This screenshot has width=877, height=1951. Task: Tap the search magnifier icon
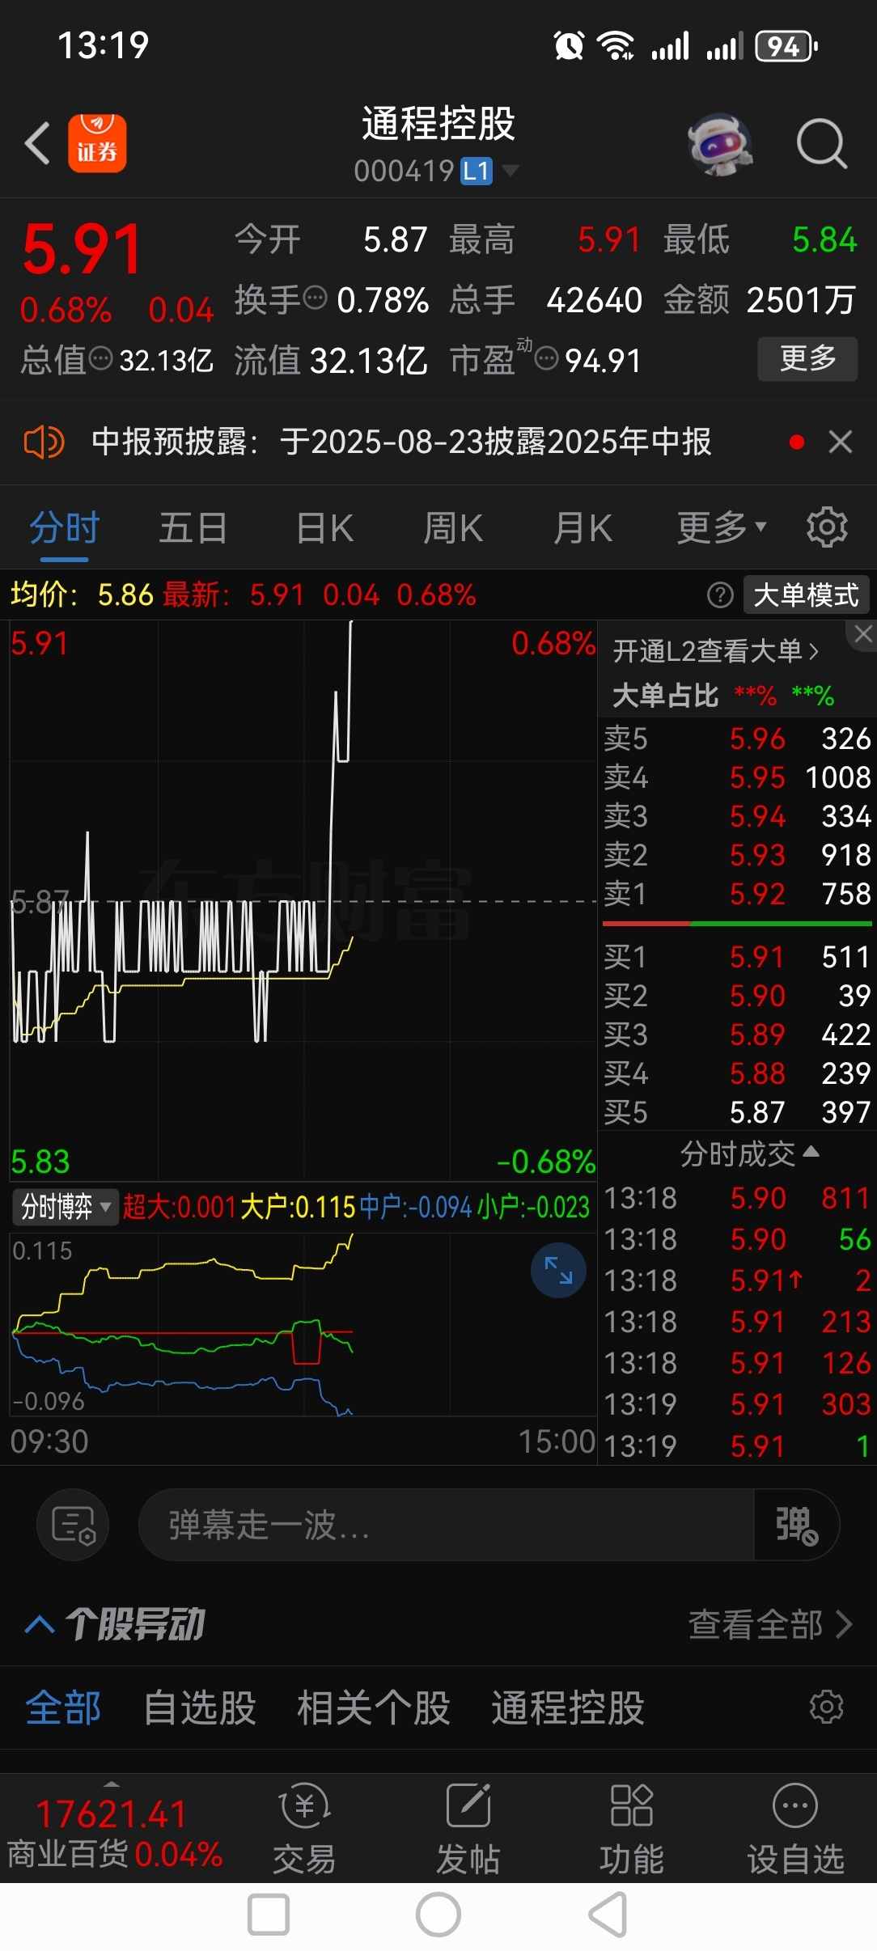pyautogui.click(x=821, y=144)
